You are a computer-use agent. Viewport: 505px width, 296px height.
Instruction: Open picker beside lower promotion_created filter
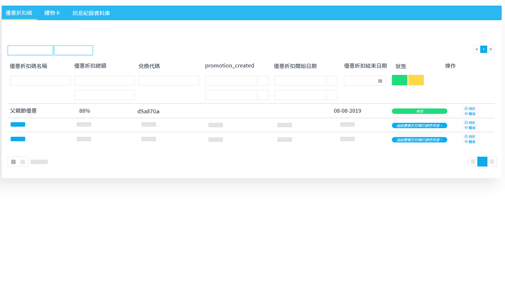point(263,95)
